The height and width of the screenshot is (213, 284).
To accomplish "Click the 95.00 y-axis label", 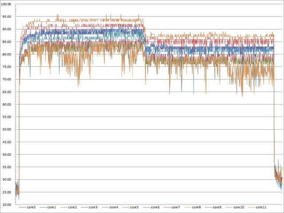I will click(8, 17).
